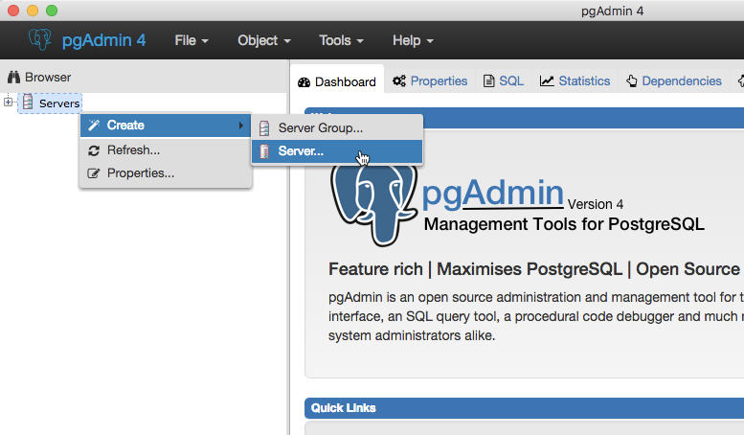Click the 'Feature rich' tagline text
This screenshot has height=435, width=744.
375,269
